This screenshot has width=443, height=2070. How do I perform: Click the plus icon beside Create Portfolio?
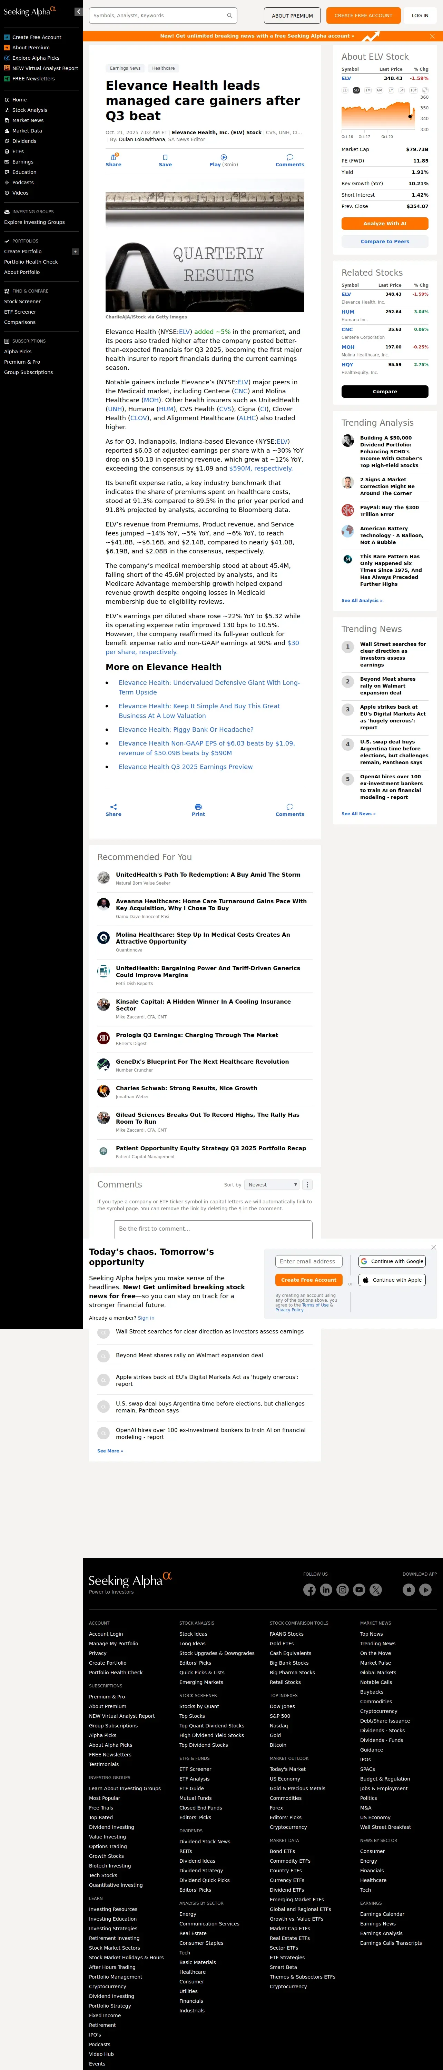pyautogui.click(x=76, y=252)
